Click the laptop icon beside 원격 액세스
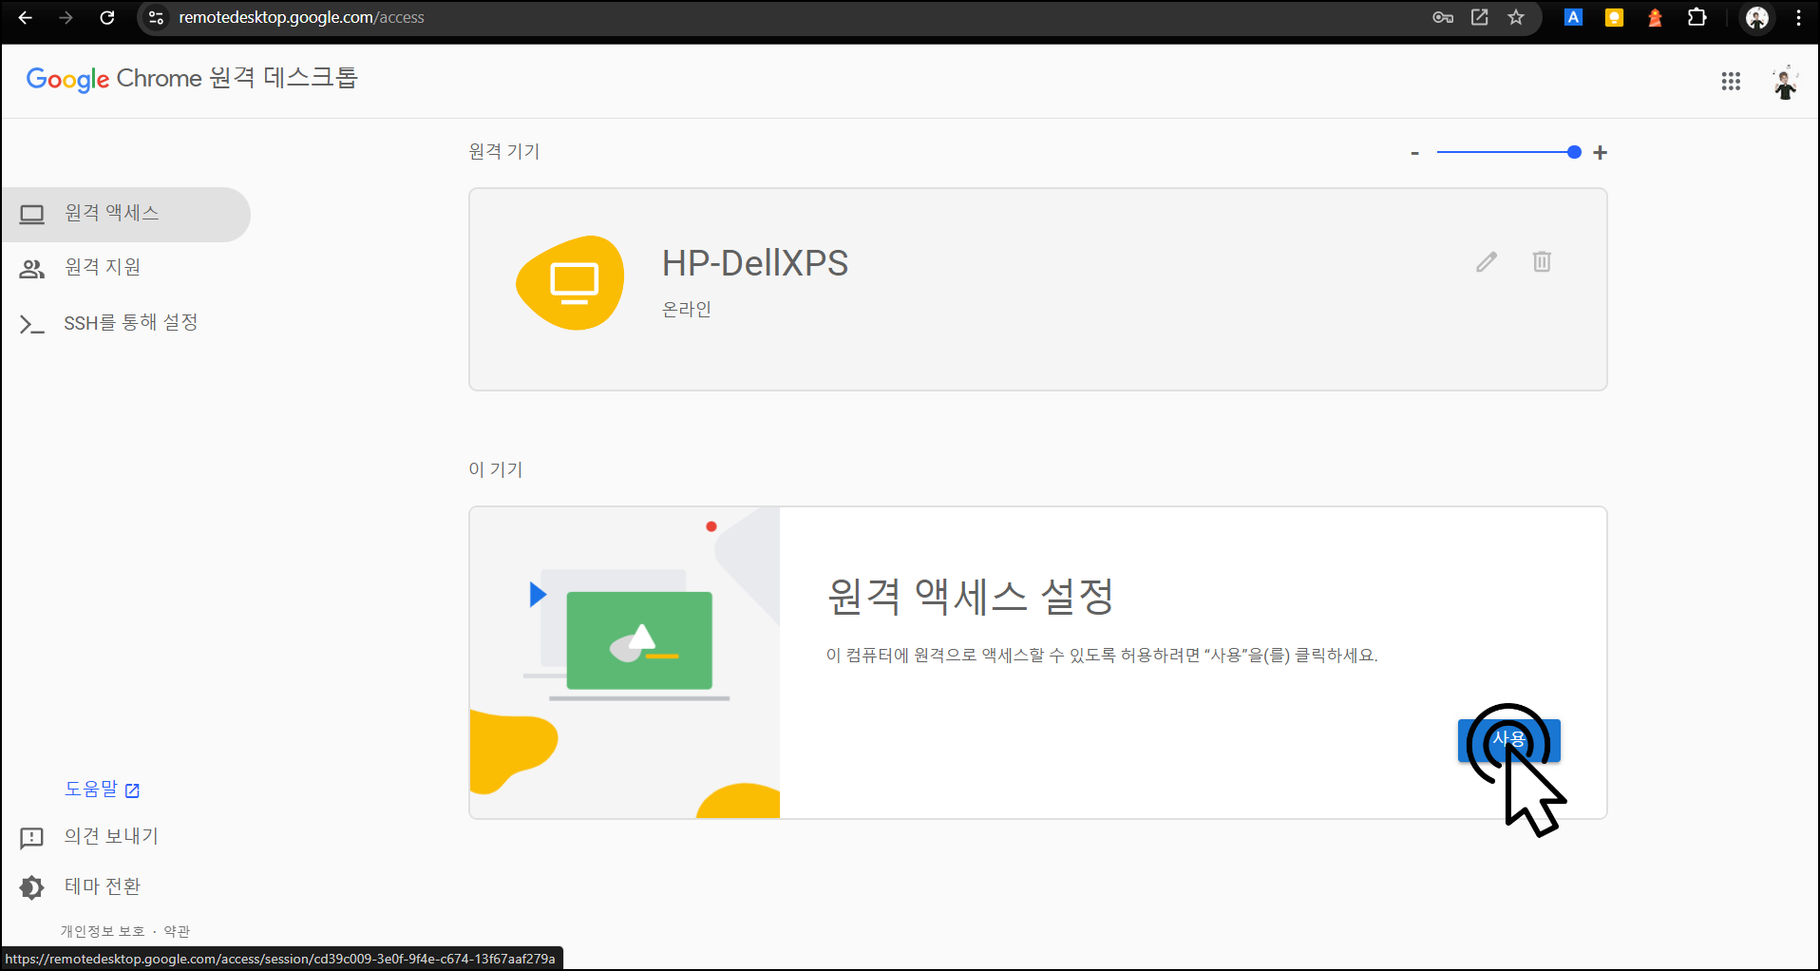The height and width of the screenshot is (971, 1820). [x=32, y=215]
